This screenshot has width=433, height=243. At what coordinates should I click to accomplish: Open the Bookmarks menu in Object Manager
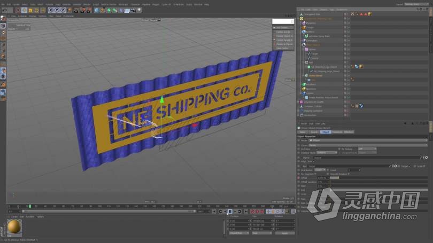tap(342, 10)
